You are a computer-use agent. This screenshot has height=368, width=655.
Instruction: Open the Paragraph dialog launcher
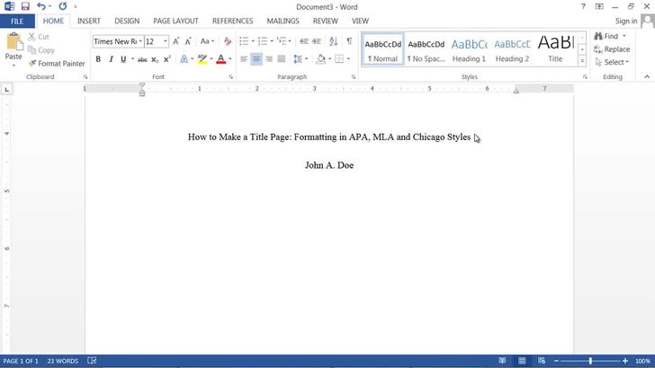[354, 77]
